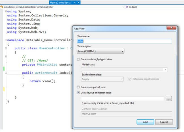Viewport: 184px width, 132px height.
Task: Click the method icon beside Index()
Action: 127,7
